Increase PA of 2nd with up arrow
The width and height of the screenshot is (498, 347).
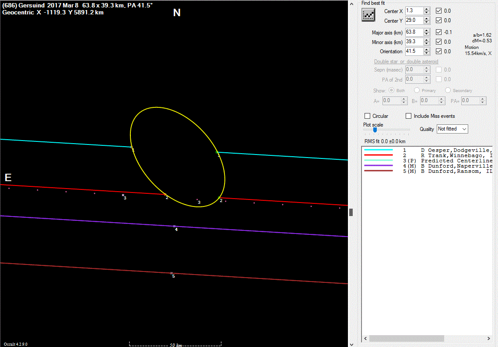(x=427, y=77)
